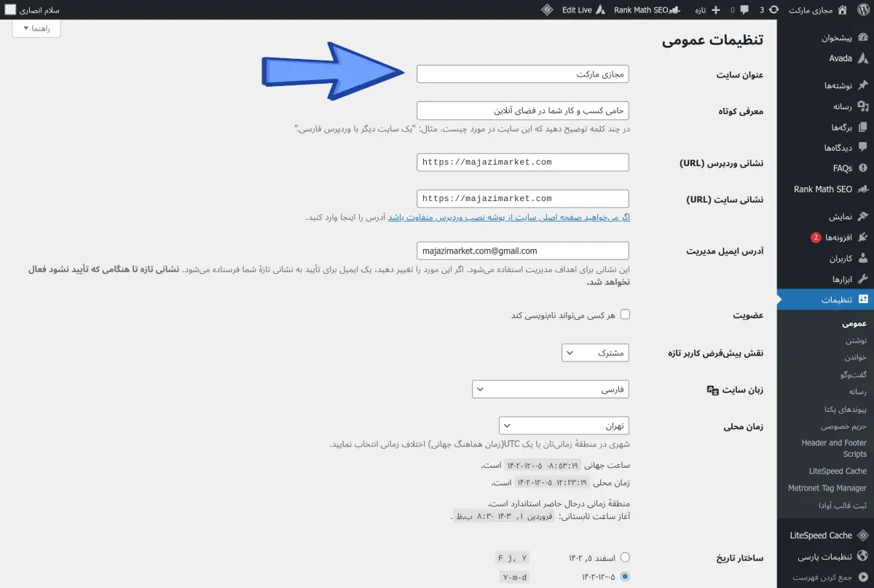
Task: Click the FAQs icon in sidebar
Action: click(863, 168)
